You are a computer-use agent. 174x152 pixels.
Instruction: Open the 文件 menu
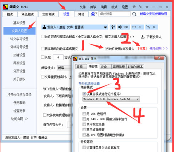tap(83, 7)
